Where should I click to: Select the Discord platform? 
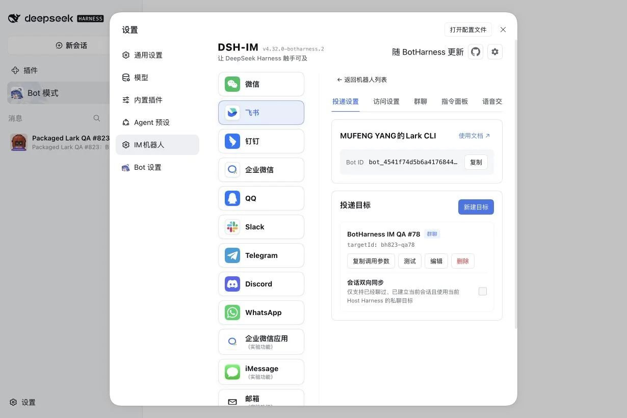coord(261,284)
